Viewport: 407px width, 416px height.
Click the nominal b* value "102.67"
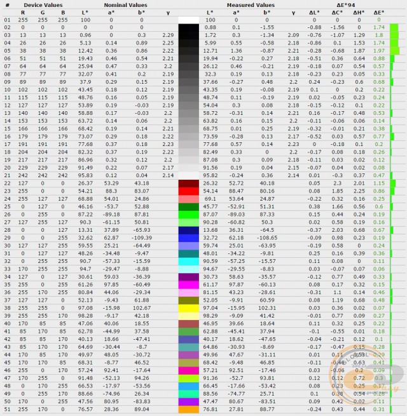(x=142, y=308)
